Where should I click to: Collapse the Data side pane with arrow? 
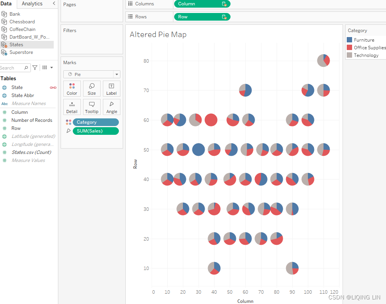tap(54, 3)
